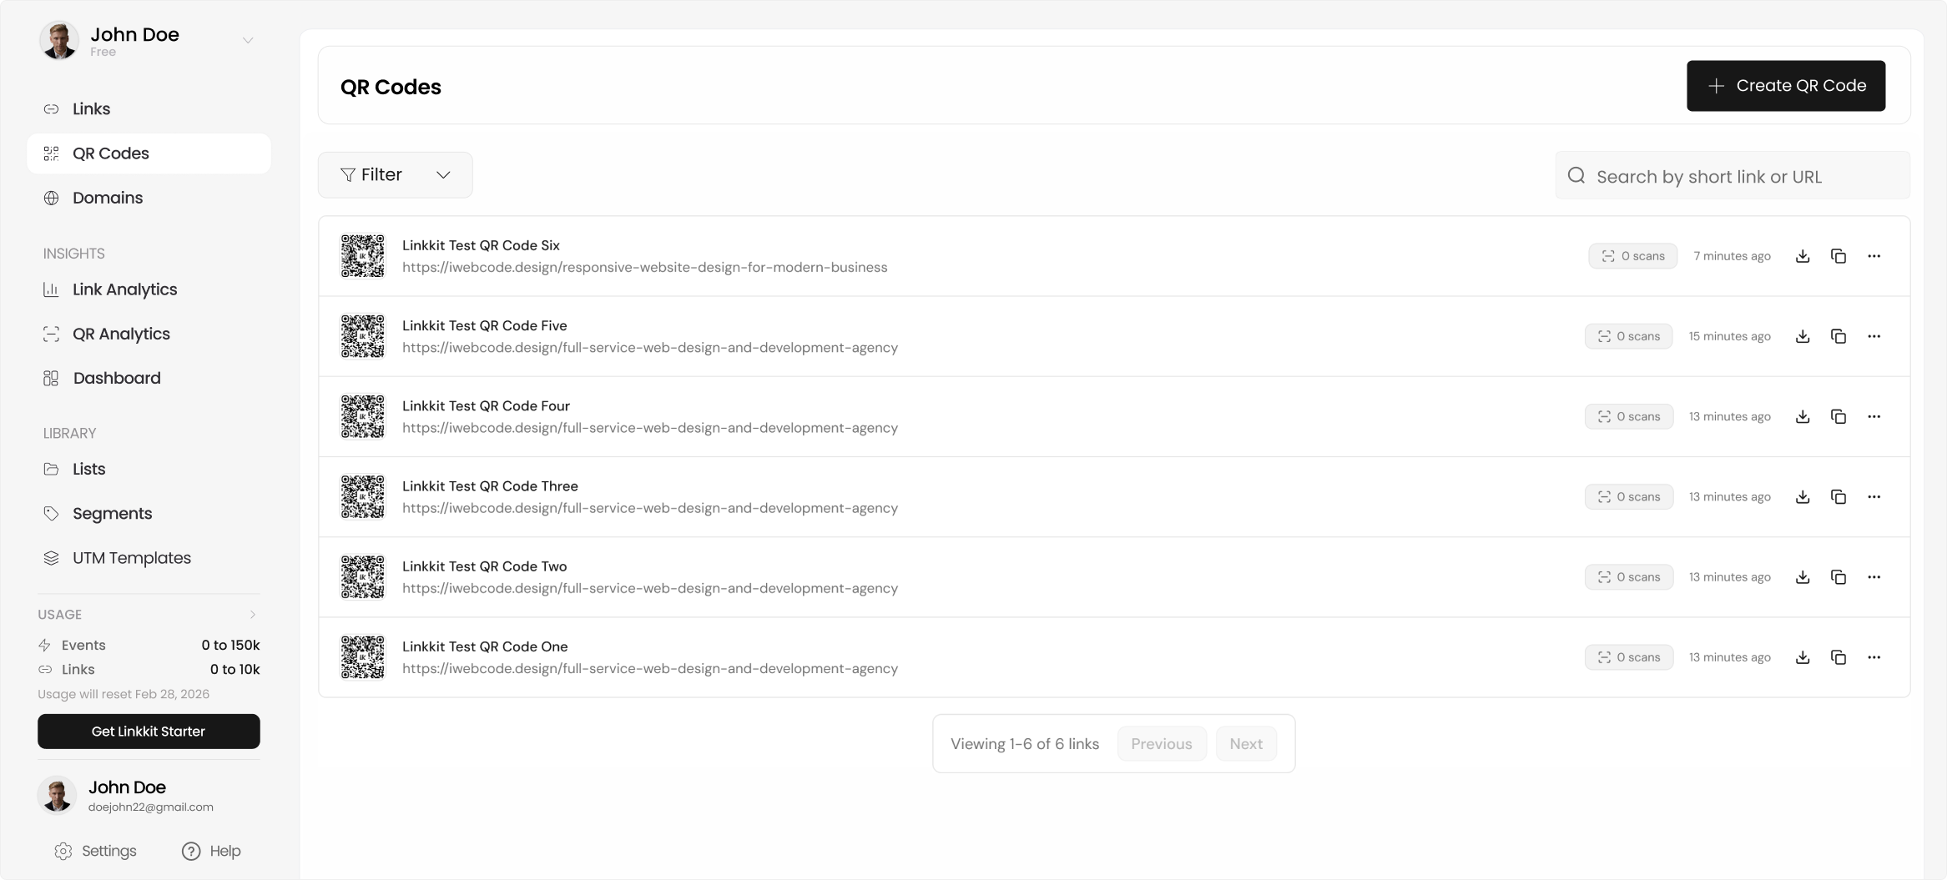Click the Settings gear icon
This screenshot has height=880, width=1947.
coord(63,851)
